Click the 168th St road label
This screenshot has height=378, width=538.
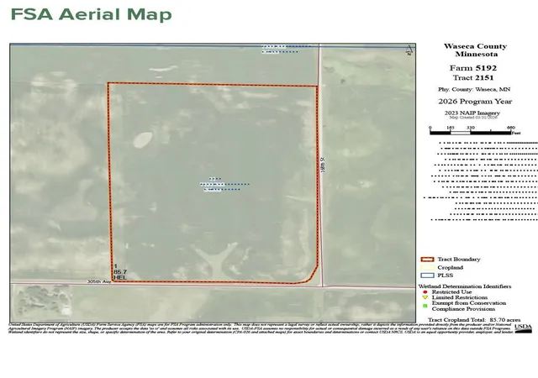click(323, 165)
